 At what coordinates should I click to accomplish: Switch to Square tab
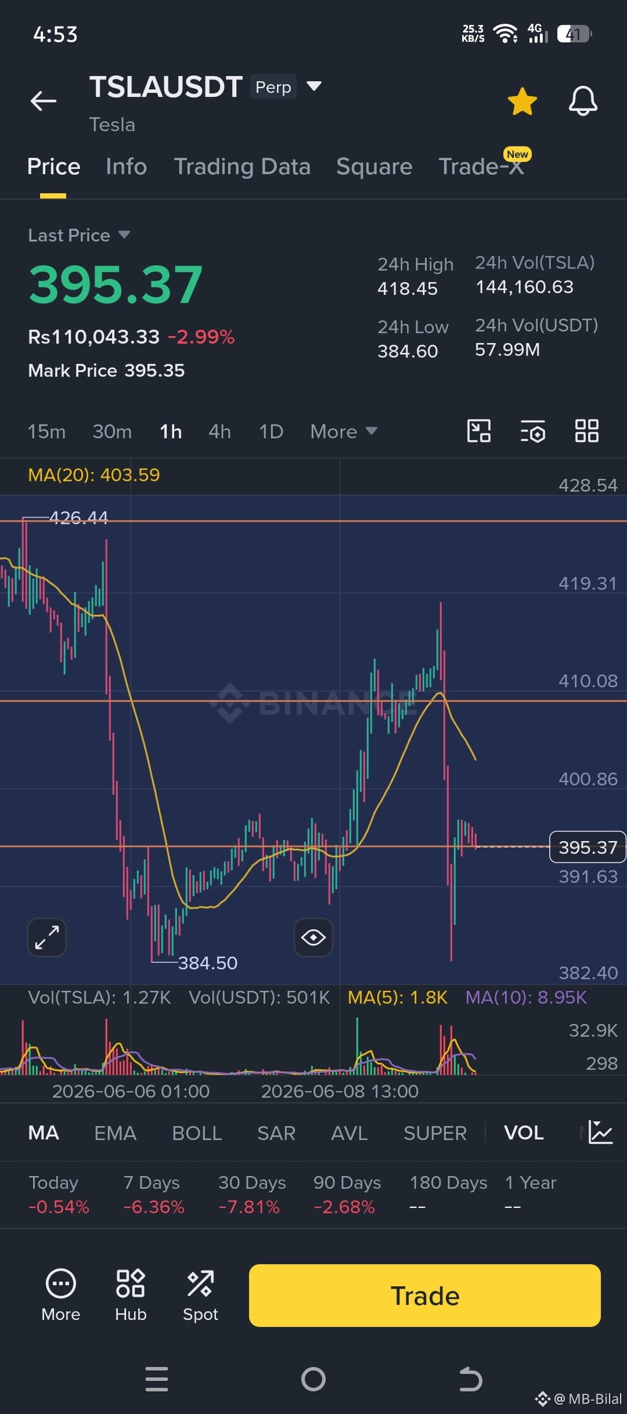[x=374, y=167]
